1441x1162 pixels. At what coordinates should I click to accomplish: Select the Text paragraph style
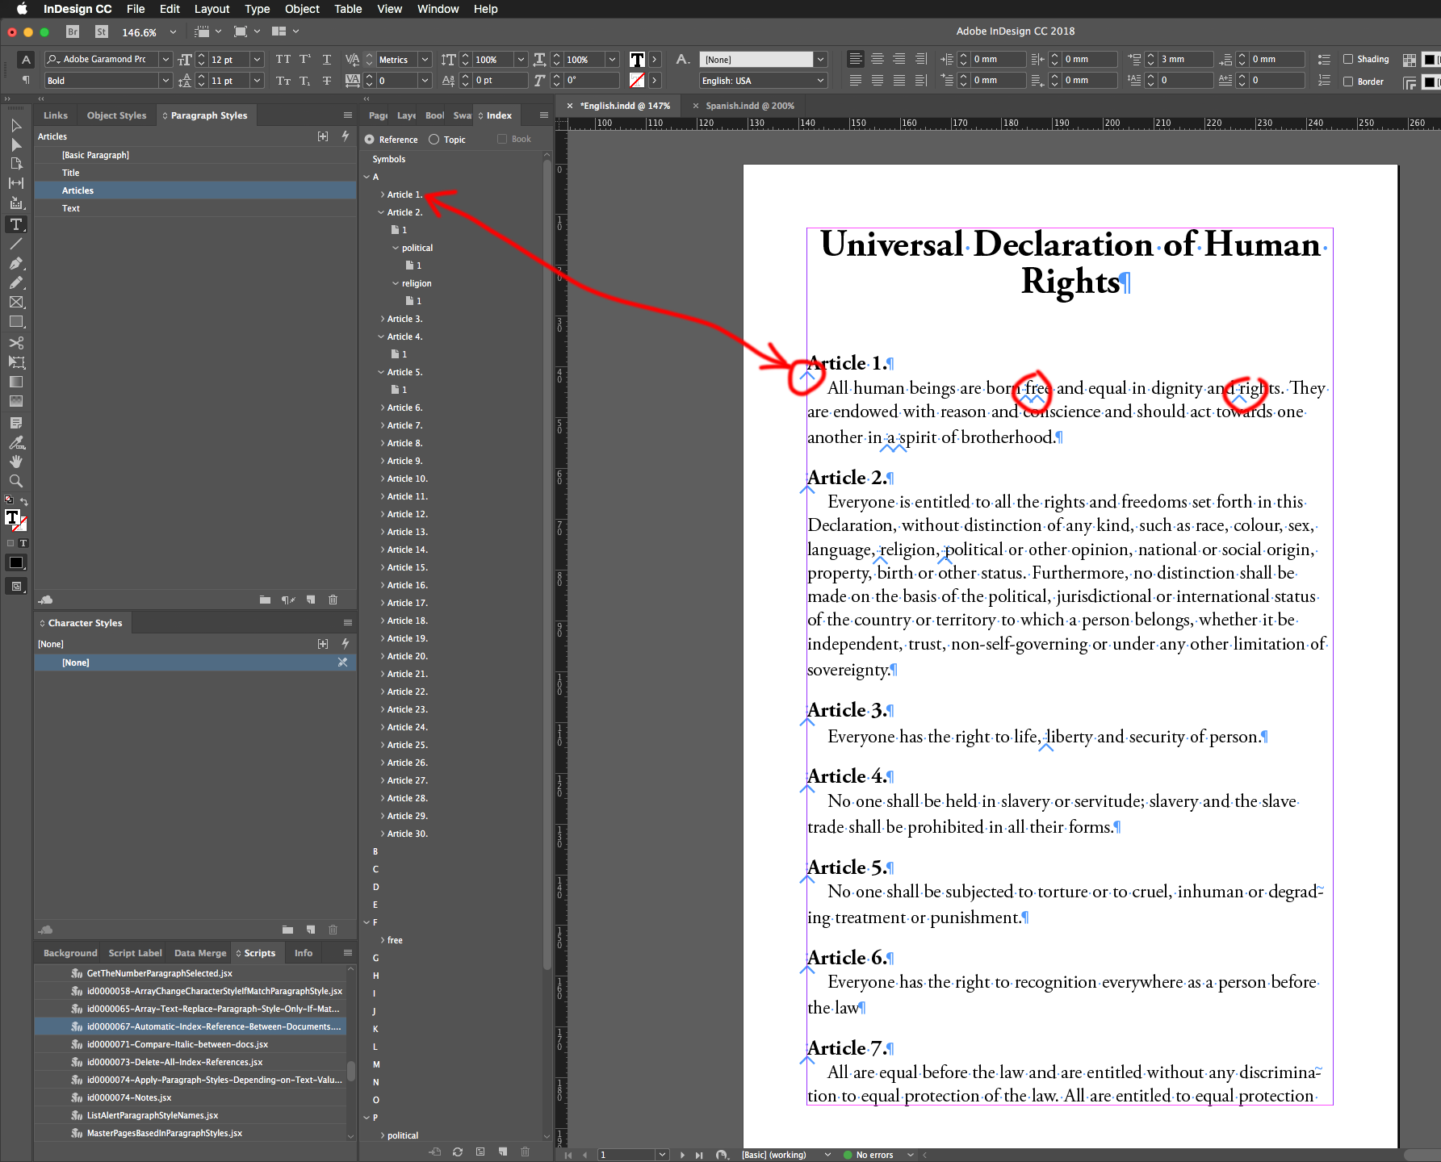(195, 208)
